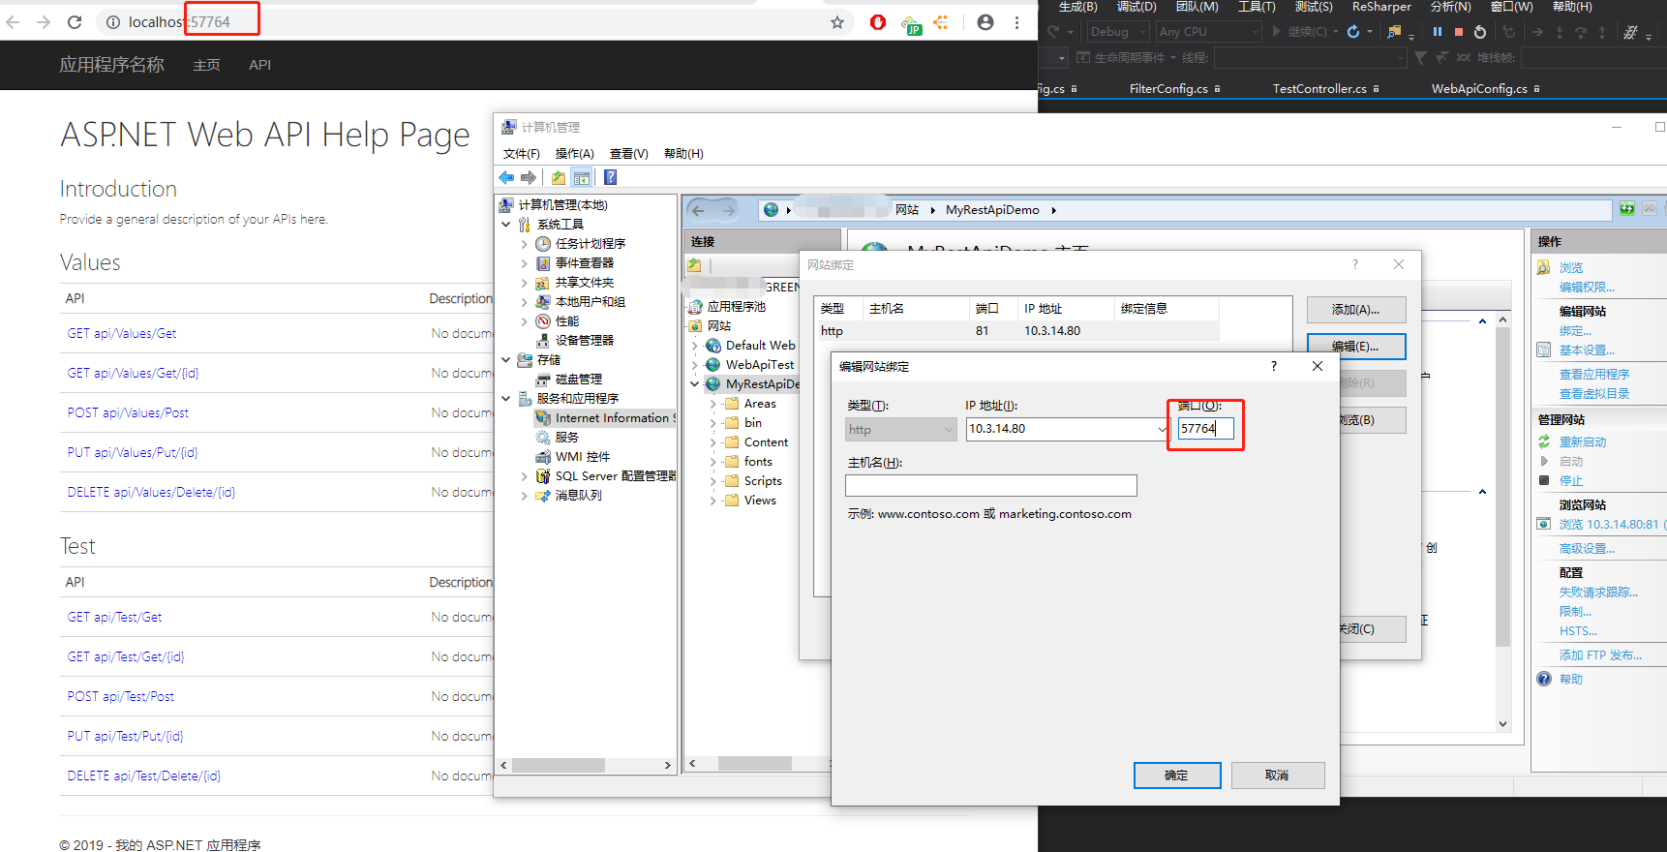Viewport: 1667px width, 852px height.
Task: Click IIS back navigation arrow
Action: (699, 210)
